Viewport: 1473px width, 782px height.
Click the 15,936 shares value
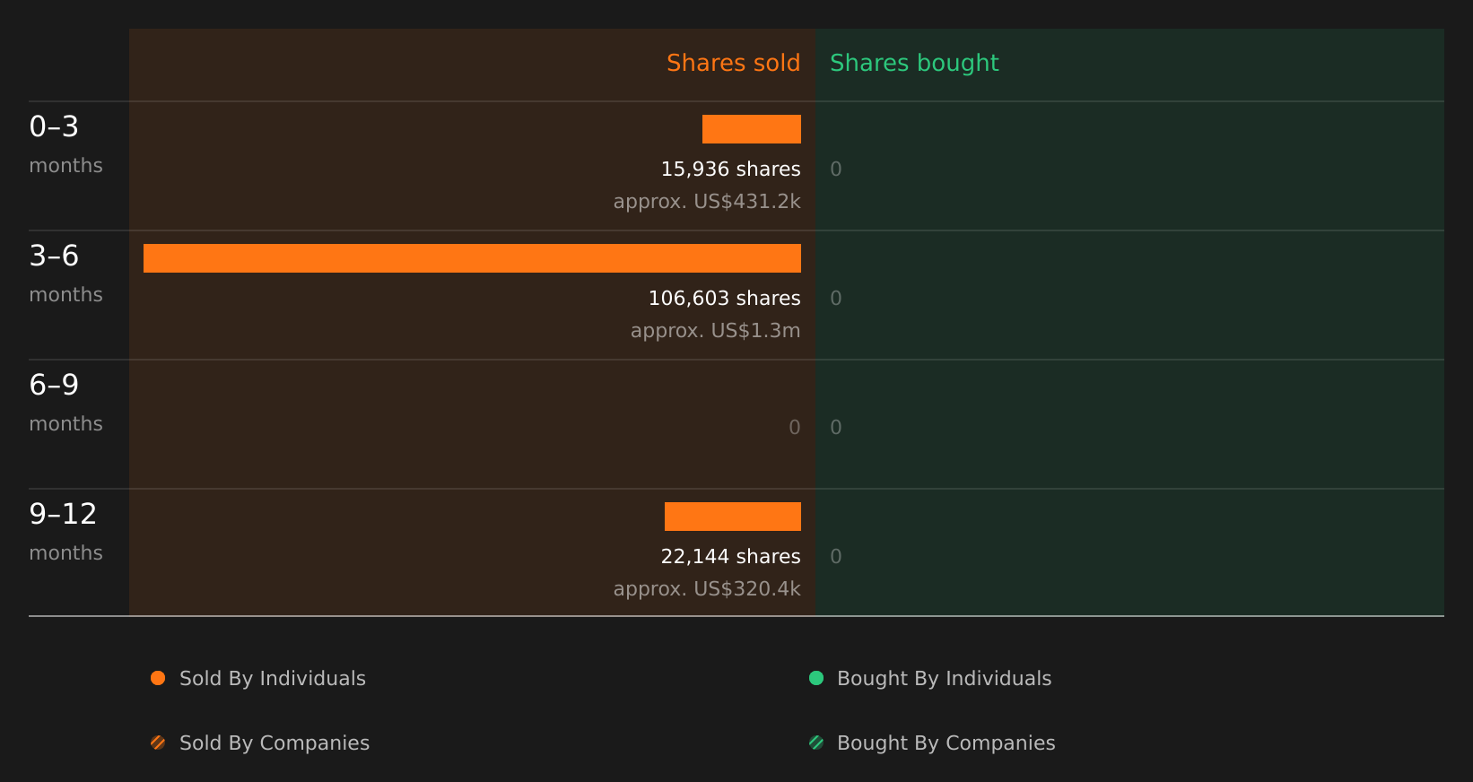click(730, 169)
